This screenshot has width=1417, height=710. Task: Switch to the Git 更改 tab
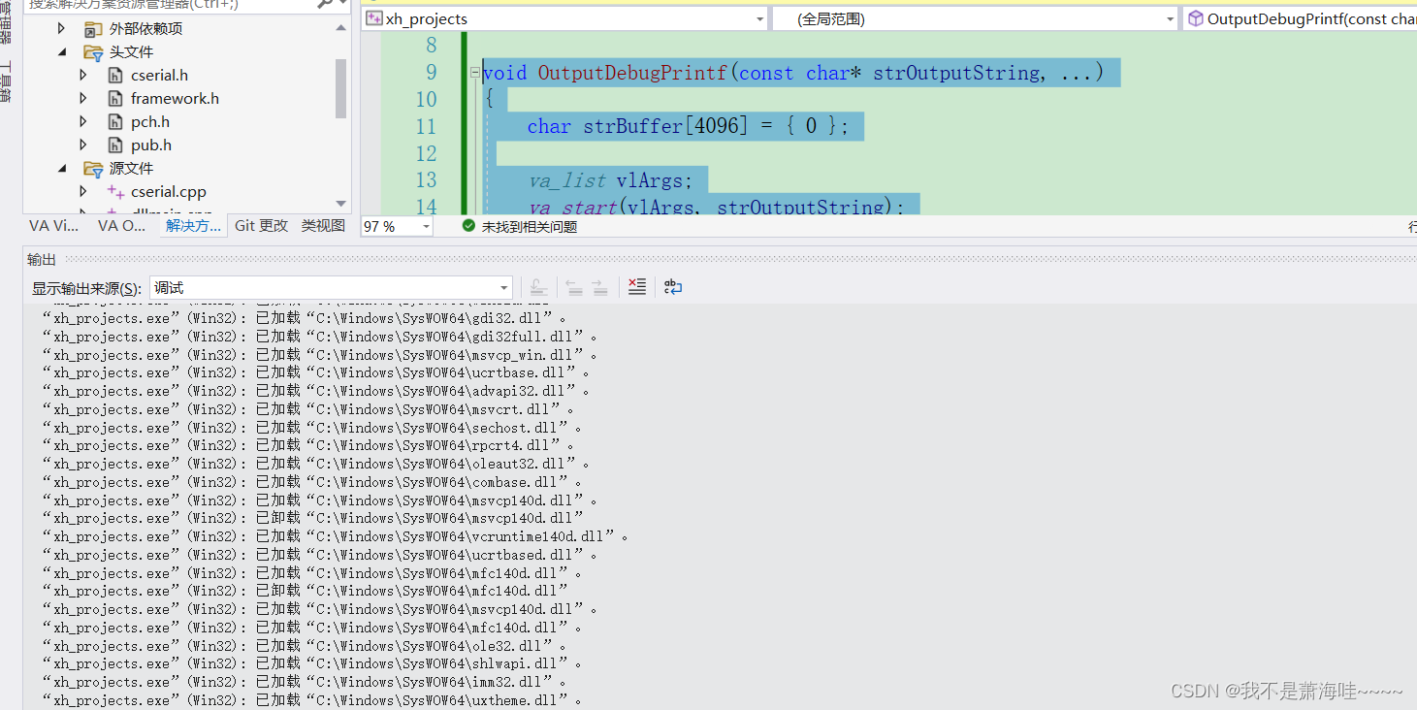(260, 225)
